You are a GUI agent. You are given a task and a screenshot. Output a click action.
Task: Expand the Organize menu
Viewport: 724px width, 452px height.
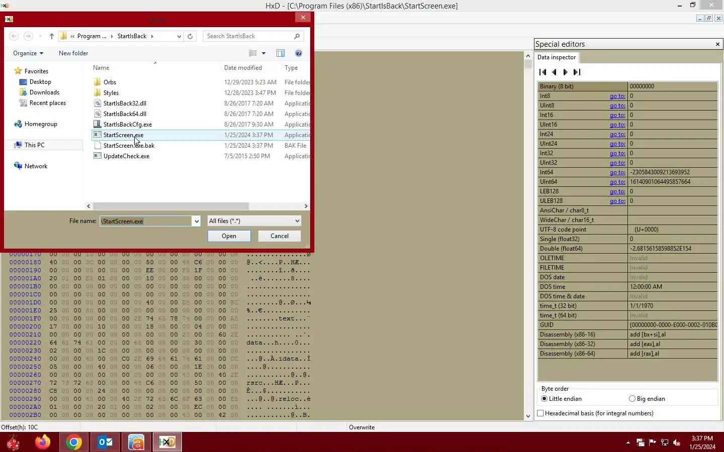[28, 53]
